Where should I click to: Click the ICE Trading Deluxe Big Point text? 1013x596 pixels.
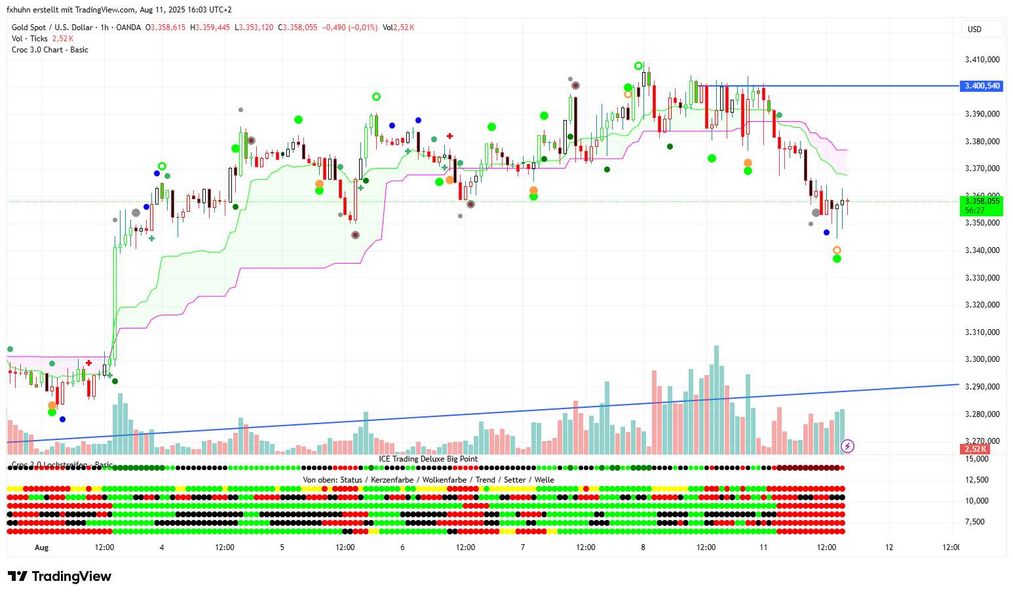pyautogui.click(x=428, y=459)
